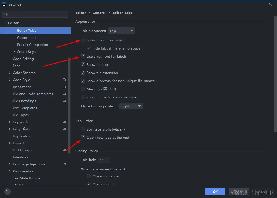Expand the Proofreading node
The height and width of the screenshot is (198, 277).
(10, 171)
